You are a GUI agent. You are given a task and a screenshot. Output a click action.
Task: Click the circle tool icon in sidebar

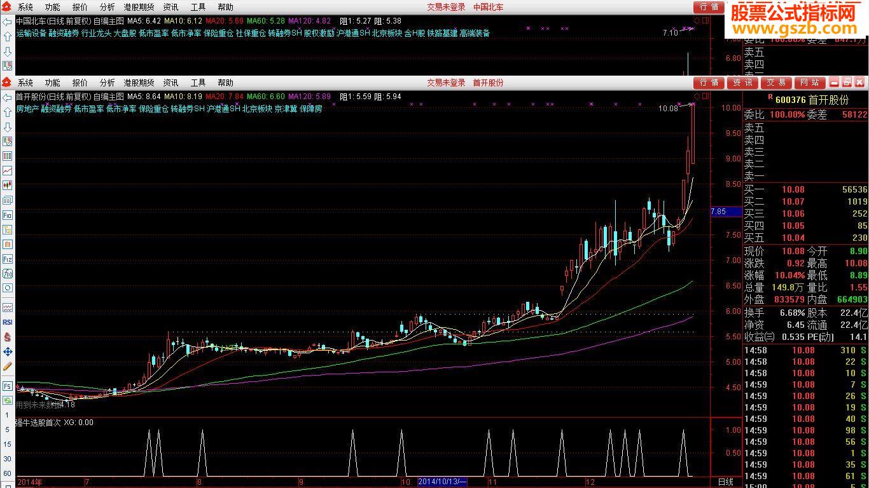7,288
